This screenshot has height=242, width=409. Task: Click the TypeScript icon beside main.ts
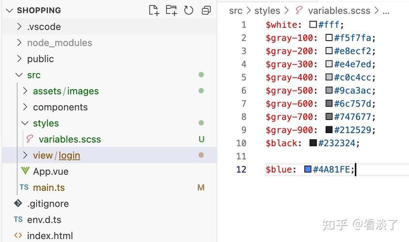(24, 187)
